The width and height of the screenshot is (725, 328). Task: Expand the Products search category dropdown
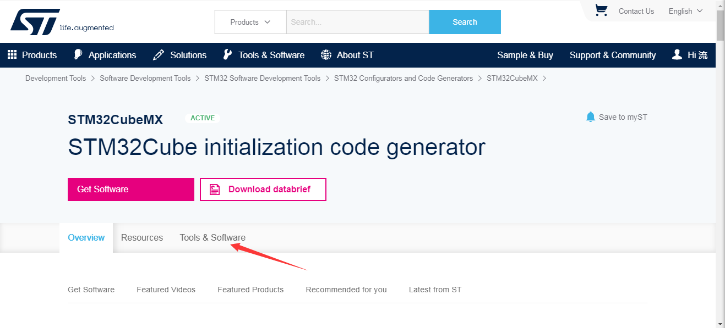[250, 22]
